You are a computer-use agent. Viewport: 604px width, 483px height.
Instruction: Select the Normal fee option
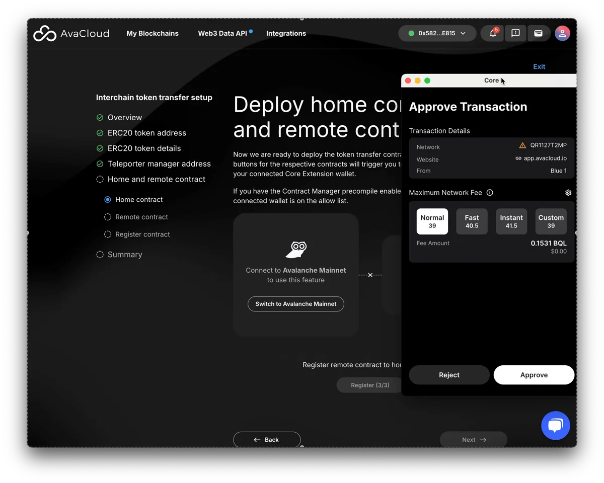tap(432, 221)
